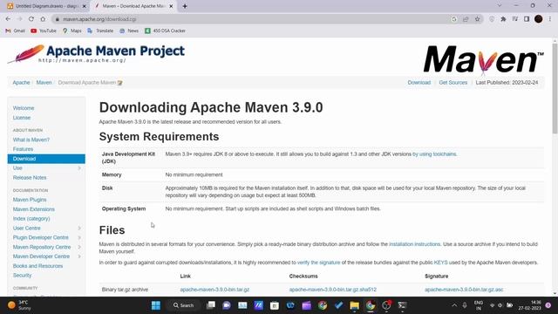Go back to the previous page
This screenshot has width=558, height=314.
8,19
